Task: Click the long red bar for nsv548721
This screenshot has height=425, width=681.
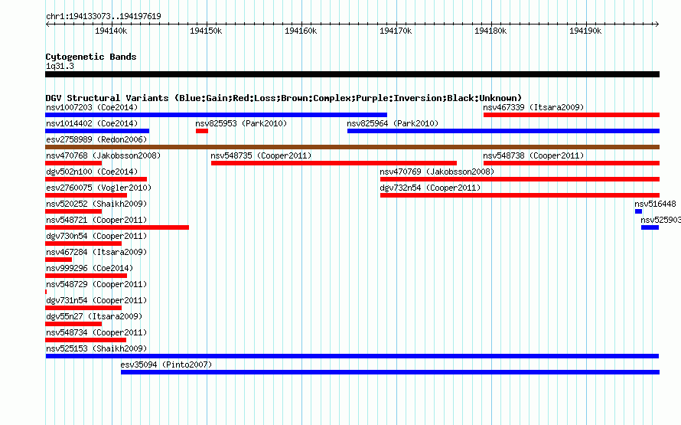Action: (117, 227)
